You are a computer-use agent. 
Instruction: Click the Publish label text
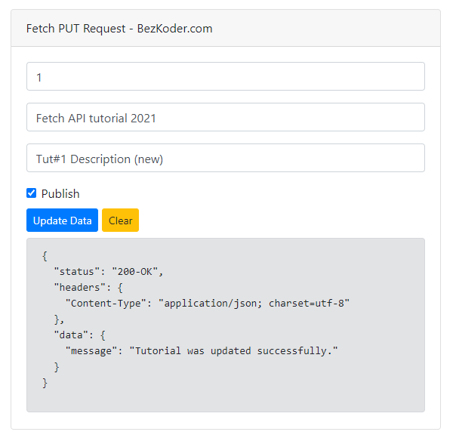click(60, 194)
